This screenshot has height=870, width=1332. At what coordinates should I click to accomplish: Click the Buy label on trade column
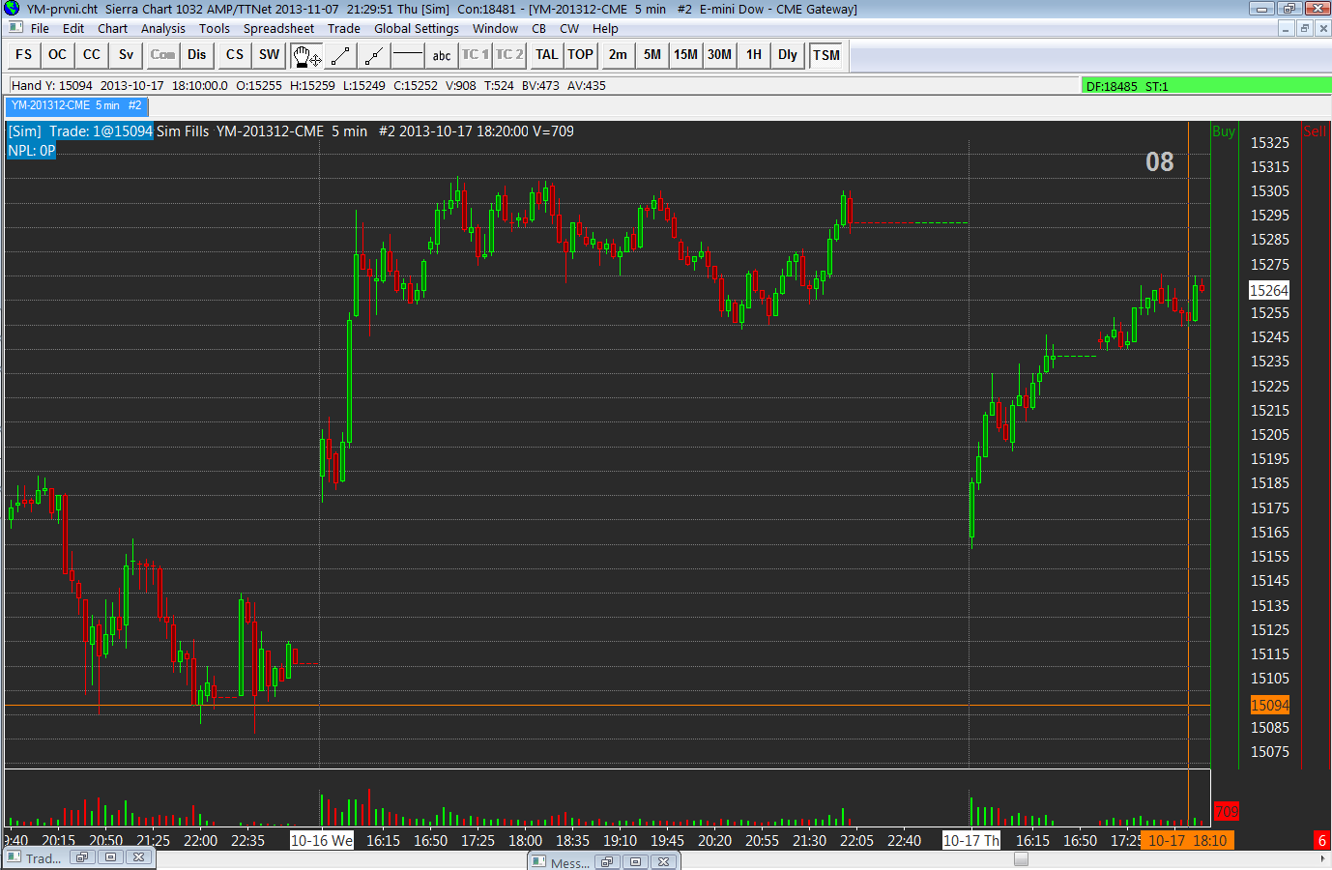click(1224, 131)
